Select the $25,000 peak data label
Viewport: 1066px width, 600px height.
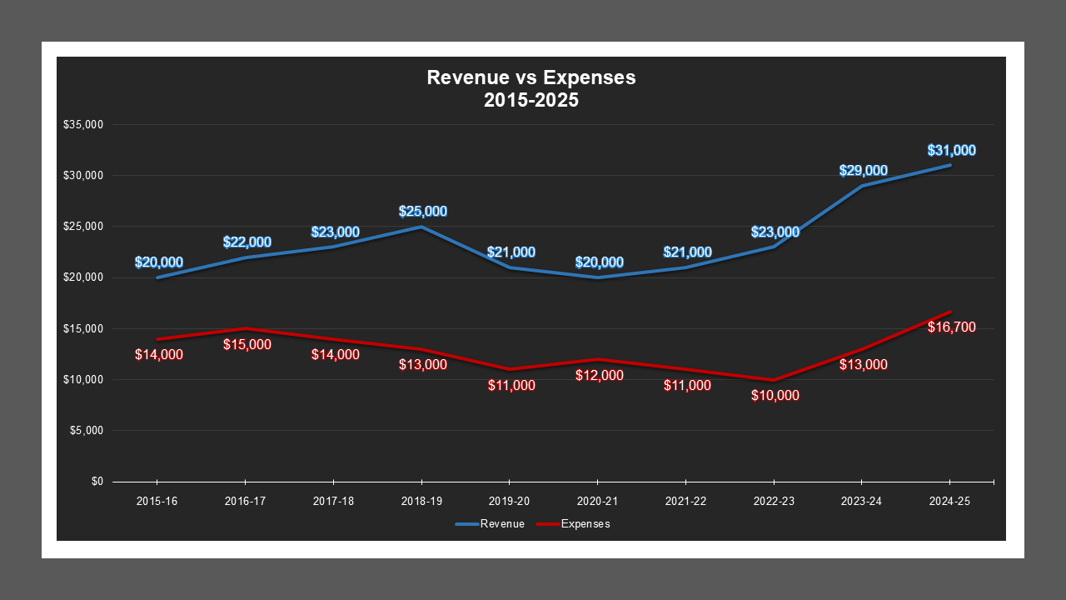pyautogui.click(x=421, y=211)
